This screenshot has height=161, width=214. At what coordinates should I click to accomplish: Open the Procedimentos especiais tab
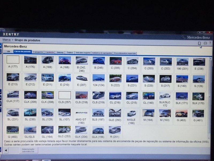[125, 53]
